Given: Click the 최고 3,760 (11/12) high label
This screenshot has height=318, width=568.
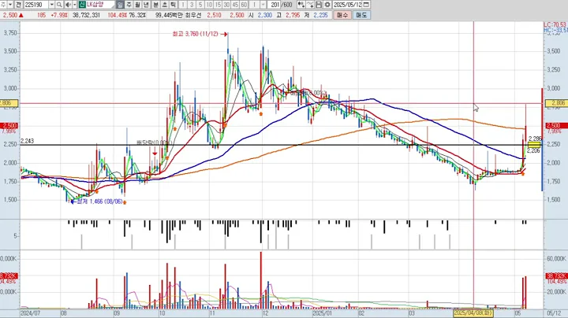Looking at the screenshot, I should (196, 34).
